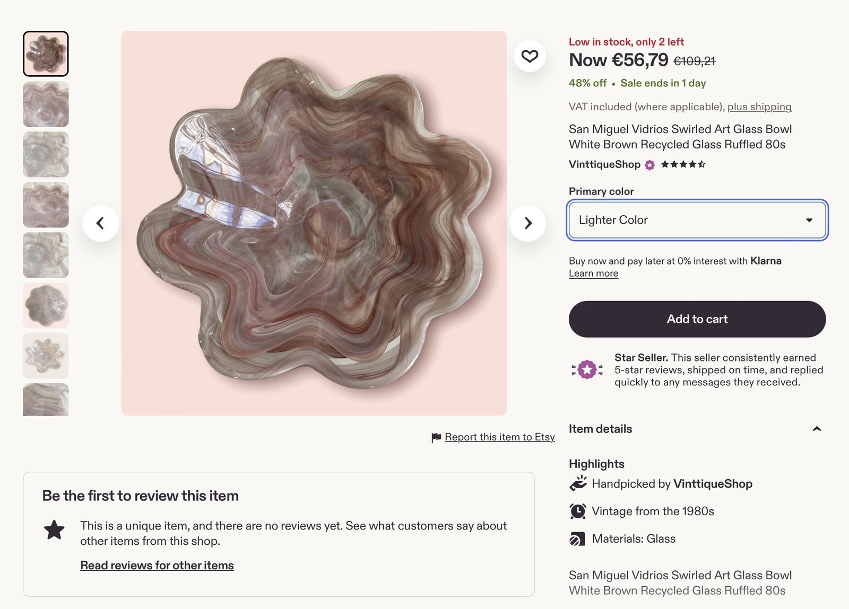Screen dimensions: 849x609
Task: Click the Vintage clock icon in Highlights
Action: click(577, 511)
